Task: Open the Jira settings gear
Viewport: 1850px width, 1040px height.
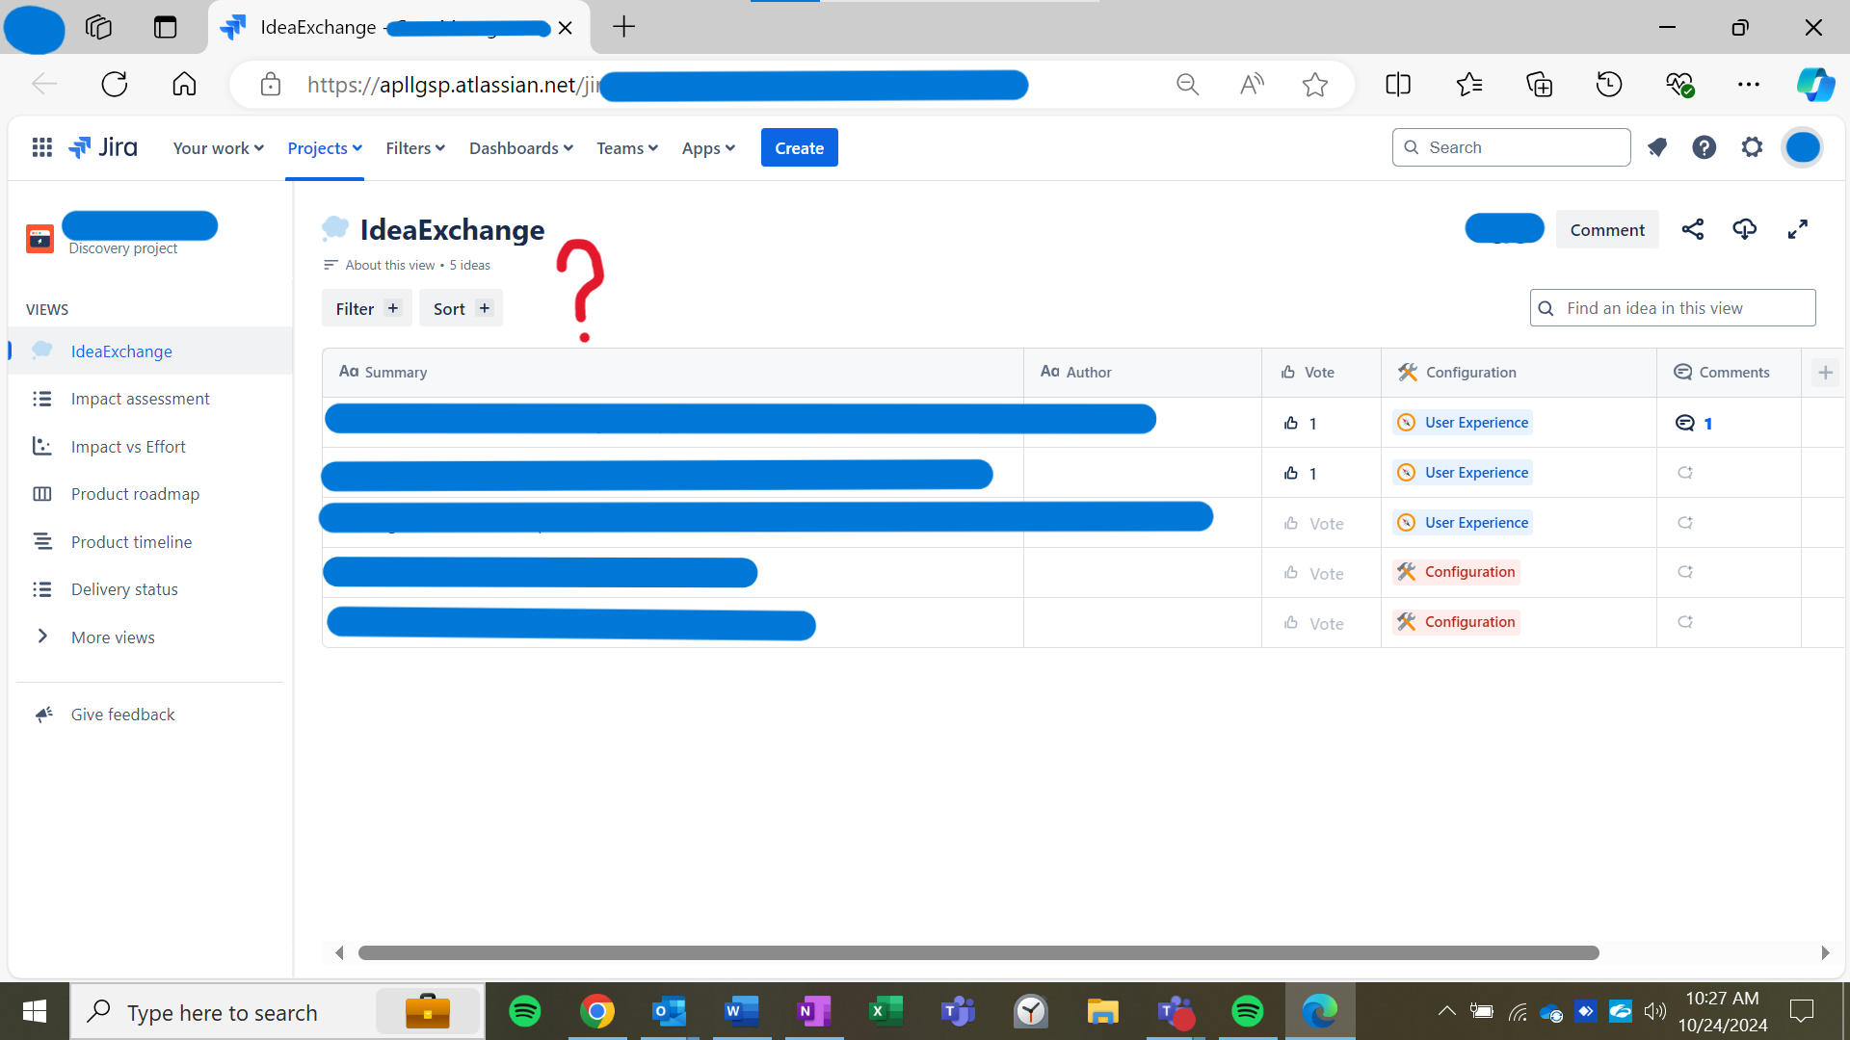Action: tap(1753, 147)
